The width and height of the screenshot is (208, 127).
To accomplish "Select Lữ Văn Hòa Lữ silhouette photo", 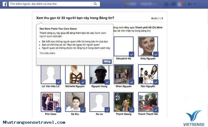I will pos(51,74).
